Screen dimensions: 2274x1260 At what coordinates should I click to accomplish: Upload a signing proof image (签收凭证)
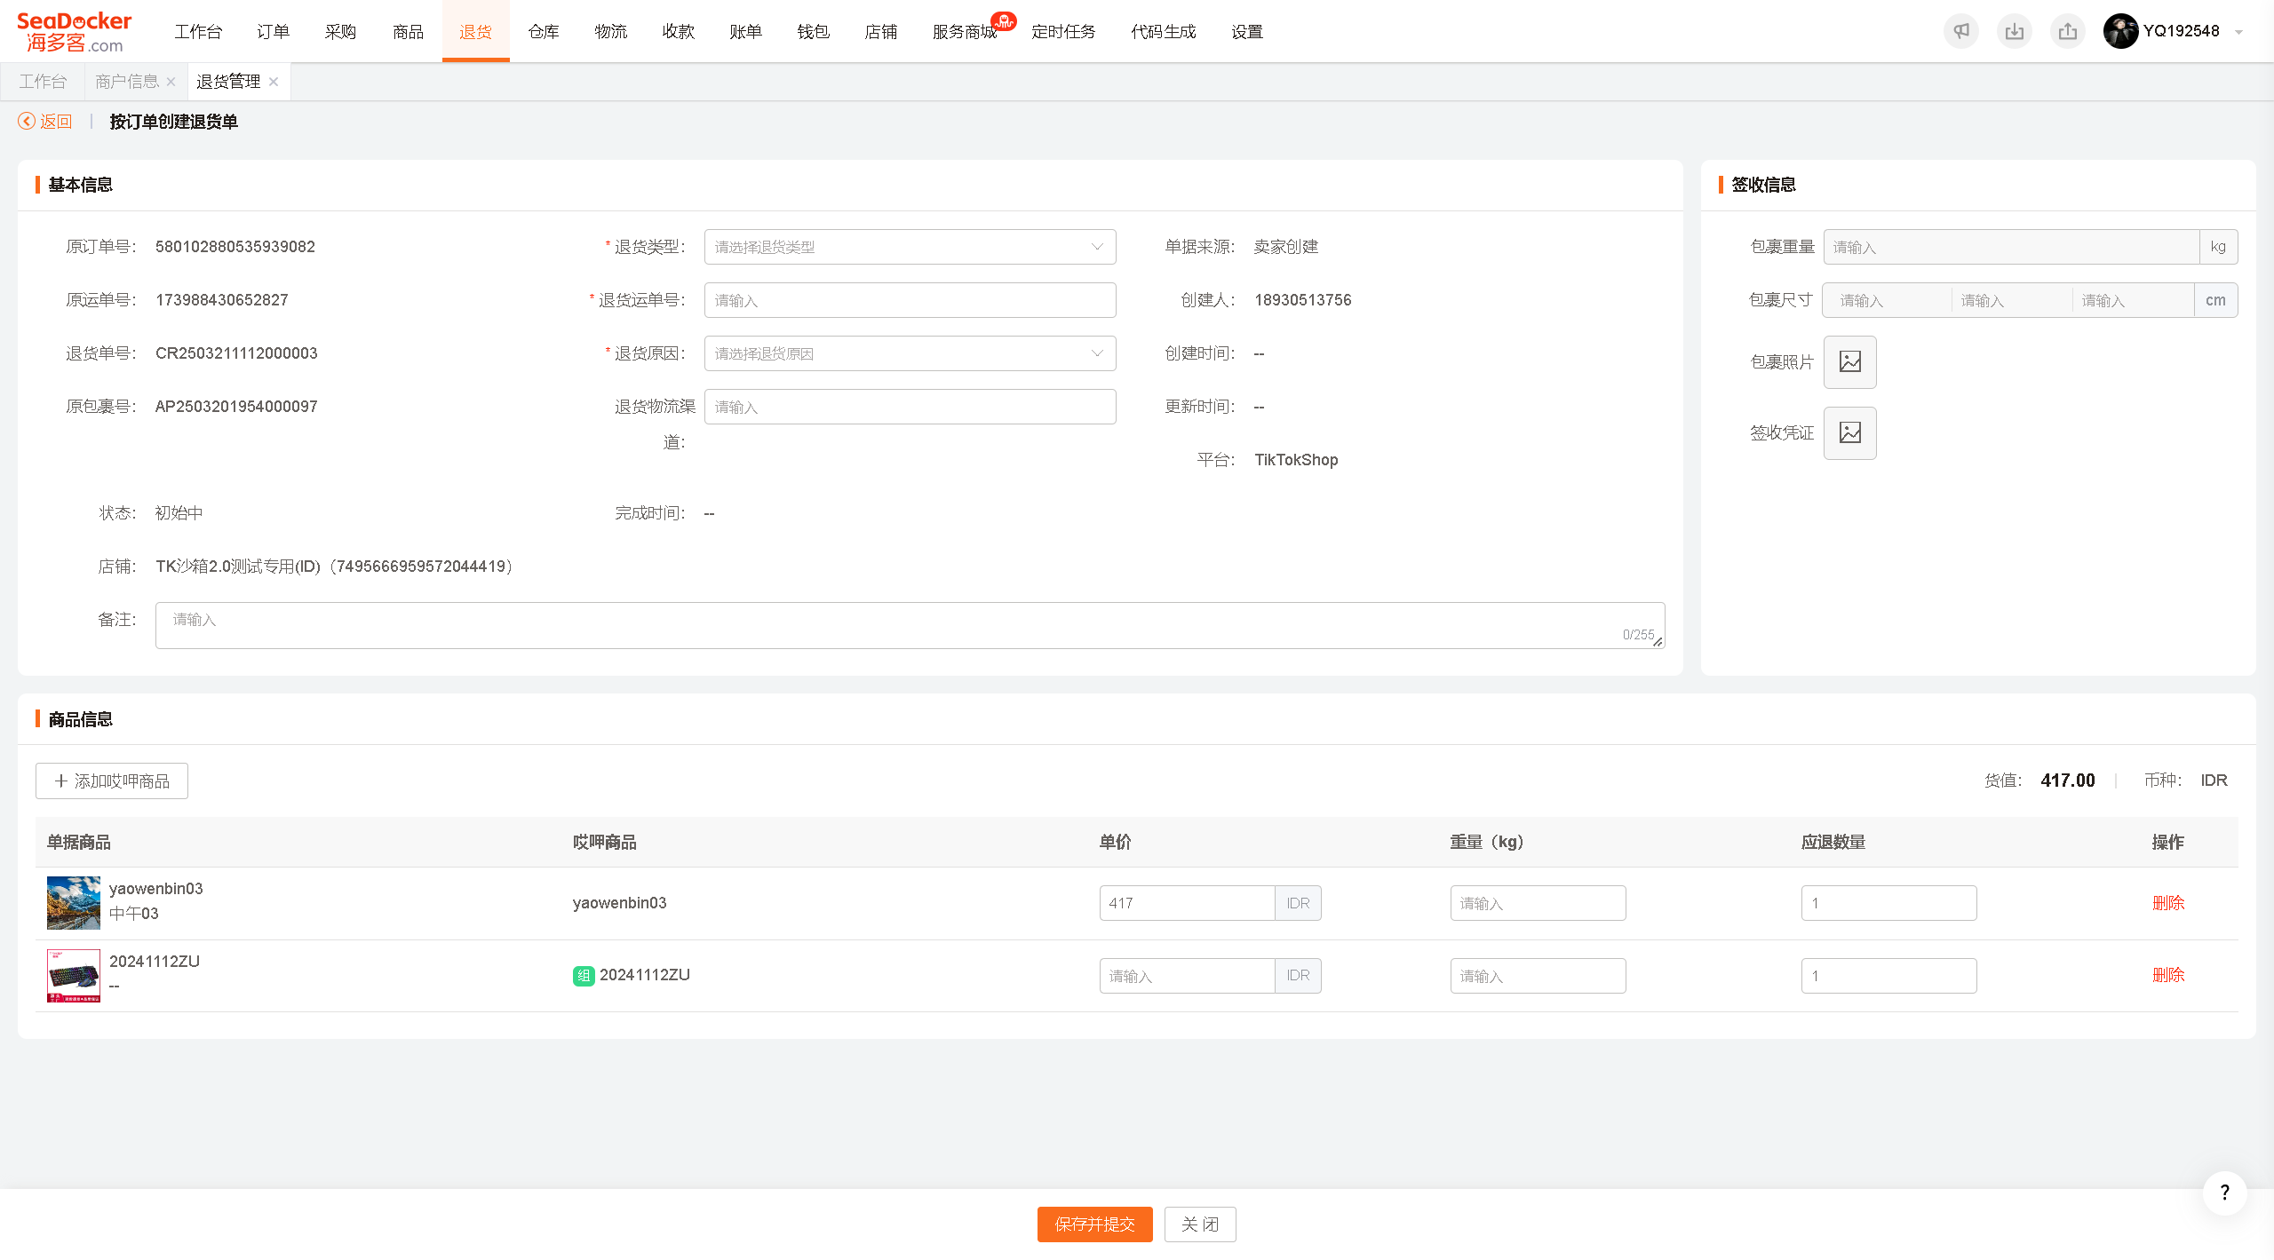pos(1849,432)
